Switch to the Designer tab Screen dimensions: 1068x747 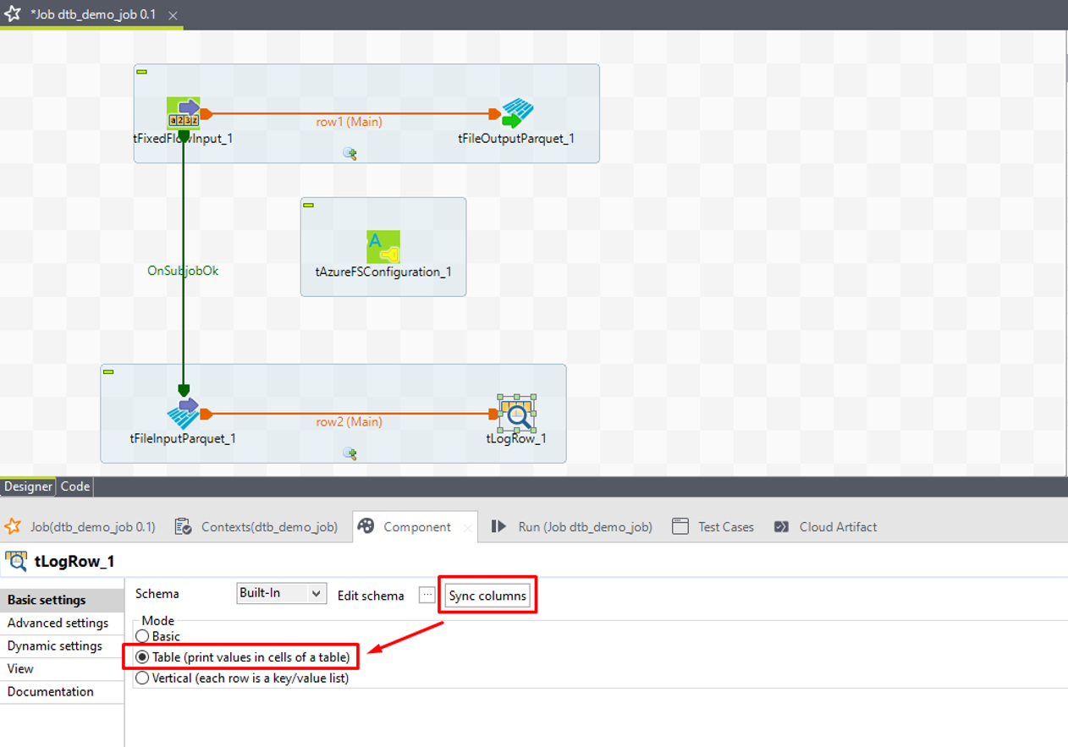point(28,486)
